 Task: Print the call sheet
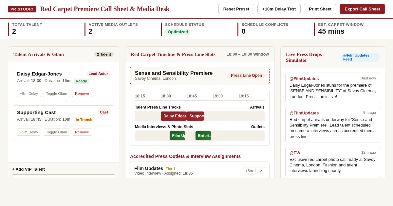(x=320, y=9)
